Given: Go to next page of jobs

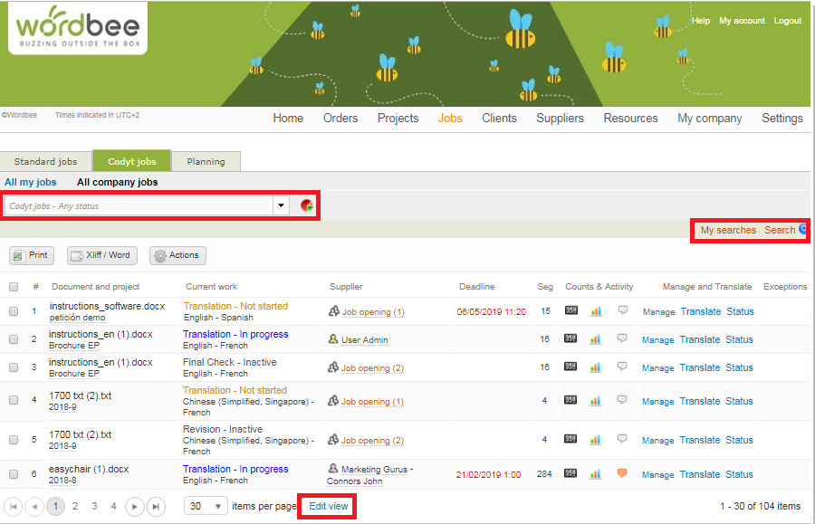Looking at the screenshot, I should [134, 507].
